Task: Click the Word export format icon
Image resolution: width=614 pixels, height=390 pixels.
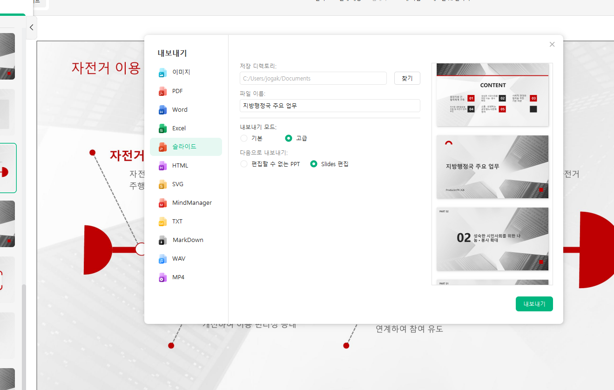Action: coord(162,110)
